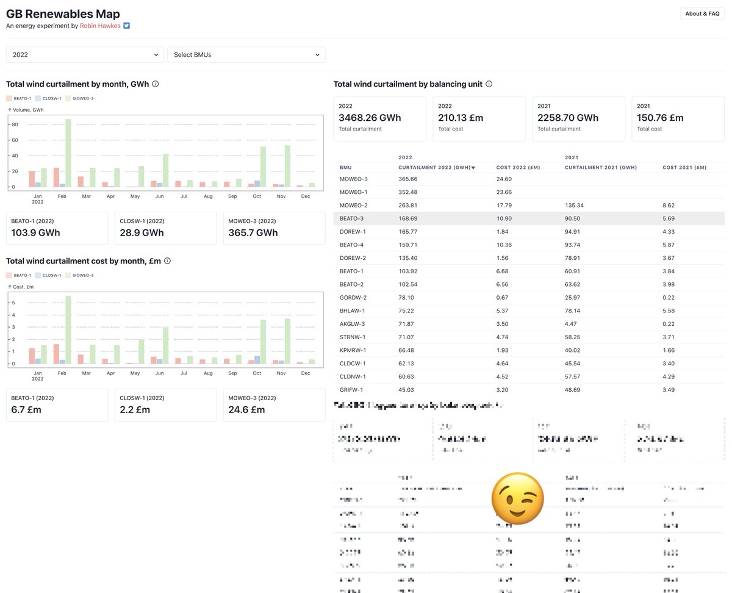Click October MOWEO-3 bar in cost chart

point(263,342)
